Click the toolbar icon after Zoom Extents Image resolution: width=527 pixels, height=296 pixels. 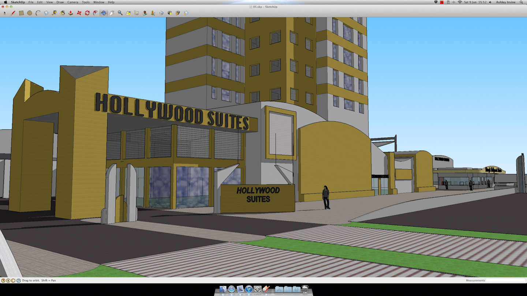[137, 13]
